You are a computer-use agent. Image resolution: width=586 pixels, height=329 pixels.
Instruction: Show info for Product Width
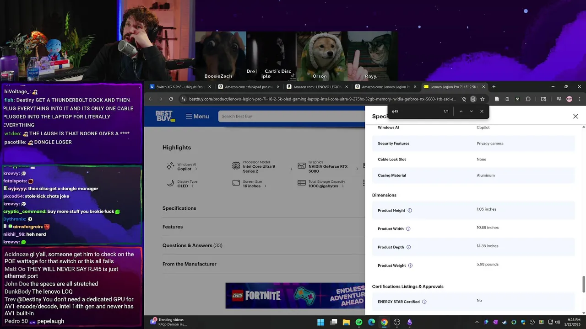[408, 229]
